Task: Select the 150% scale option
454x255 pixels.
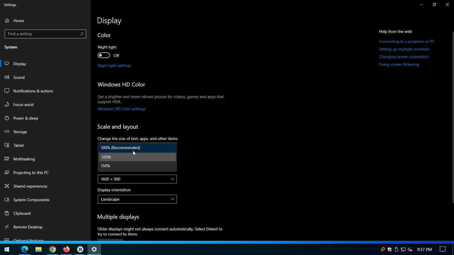Action: tap(137, 166)
